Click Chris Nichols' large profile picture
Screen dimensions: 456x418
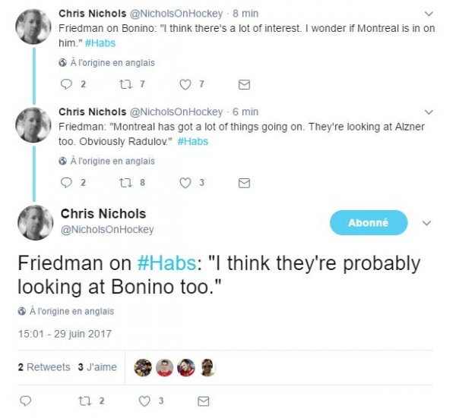(34, 222)
